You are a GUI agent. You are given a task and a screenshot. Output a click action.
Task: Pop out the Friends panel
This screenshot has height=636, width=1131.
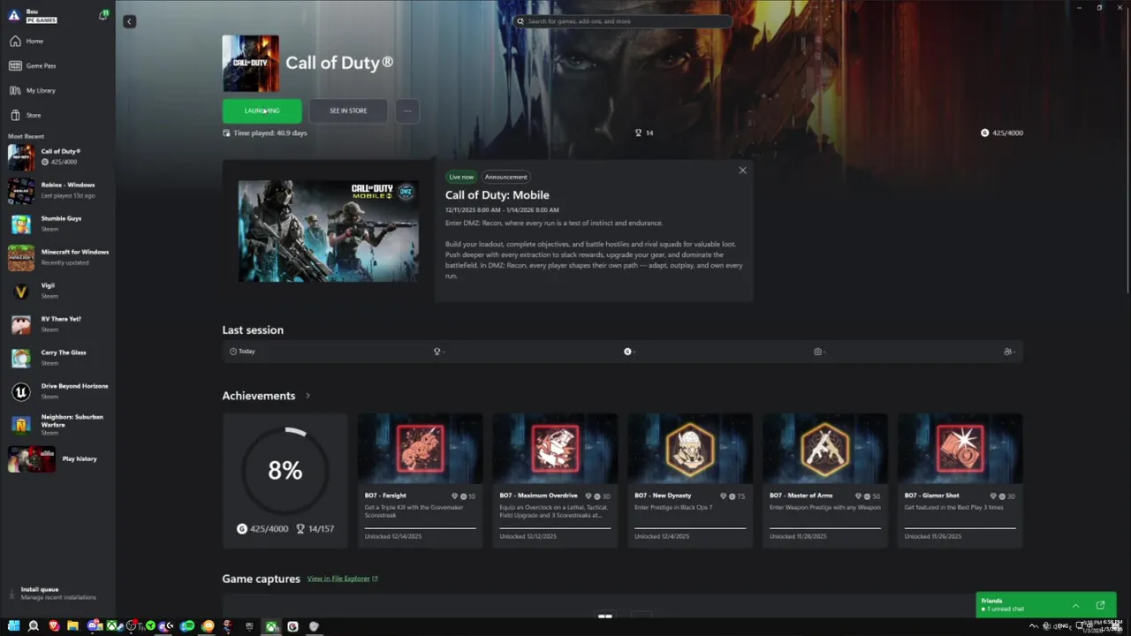pos(1100,605)
